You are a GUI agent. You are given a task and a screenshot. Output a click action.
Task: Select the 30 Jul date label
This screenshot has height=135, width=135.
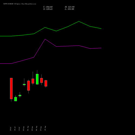15,129
